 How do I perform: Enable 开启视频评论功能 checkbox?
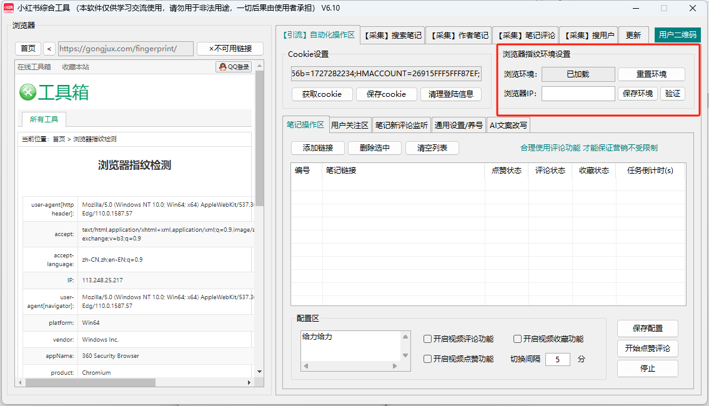[x=427, y=339]
